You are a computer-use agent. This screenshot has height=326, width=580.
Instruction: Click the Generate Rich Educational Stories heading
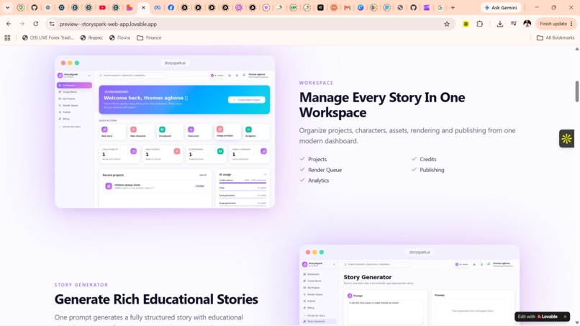(156, 299)
